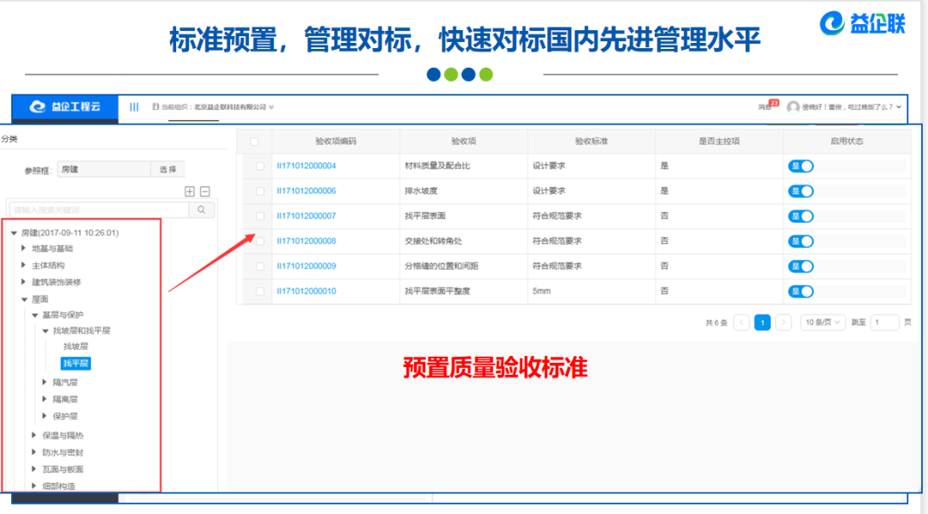Viewport: 928px width, 514px height.
Task: Select the highlighted 找平层 tree item
Action: tap(76, 364)
